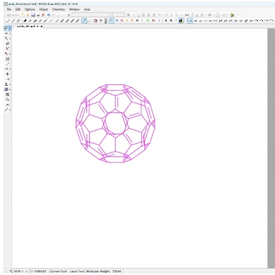Image resolution: width=275 pixels, height=275 pixels.
Task: Switch to the open .mol document tab
Action: [28, 26]
